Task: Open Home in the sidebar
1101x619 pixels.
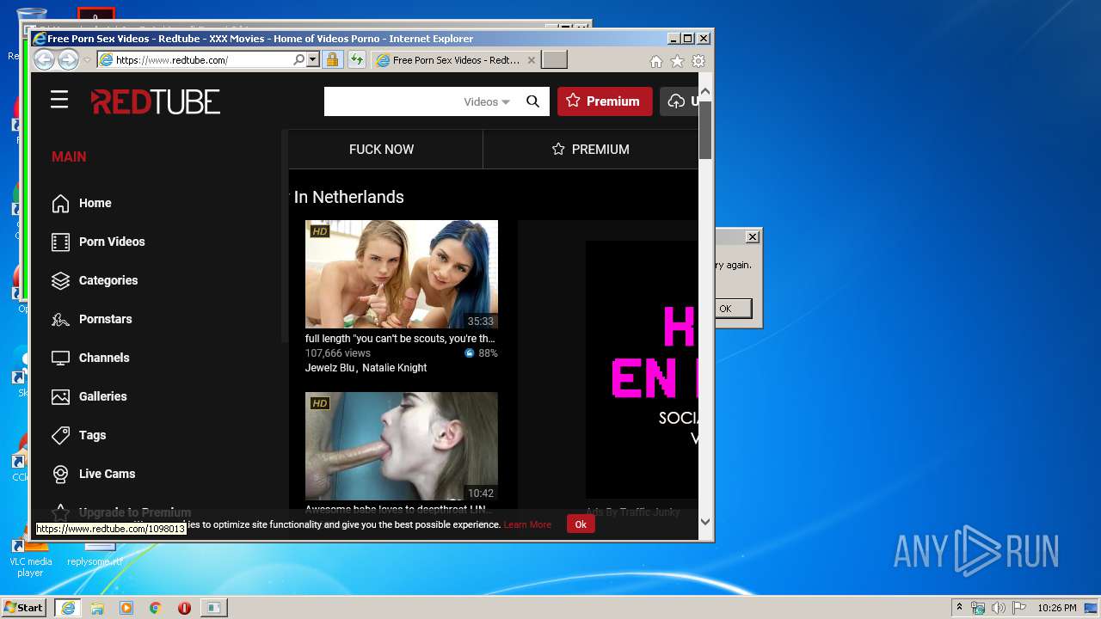Action: point(95,203)
